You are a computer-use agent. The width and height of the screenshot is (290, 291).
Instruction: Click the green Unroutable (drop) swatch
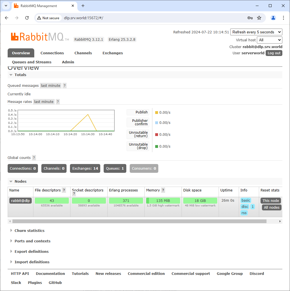pyautogui.click(x=157, y=146)
